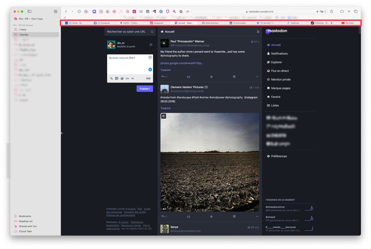371x249 pixels.
Task: Boost Paul Weimer's post
Action: pyautogui.click(x=189, y=77)
